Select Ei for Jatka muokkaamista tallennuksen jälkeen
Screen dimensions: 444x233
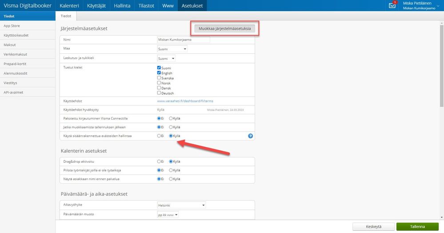click(159, 127)
